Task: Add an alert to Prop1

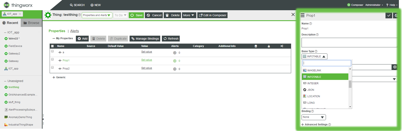Action: 175,61
